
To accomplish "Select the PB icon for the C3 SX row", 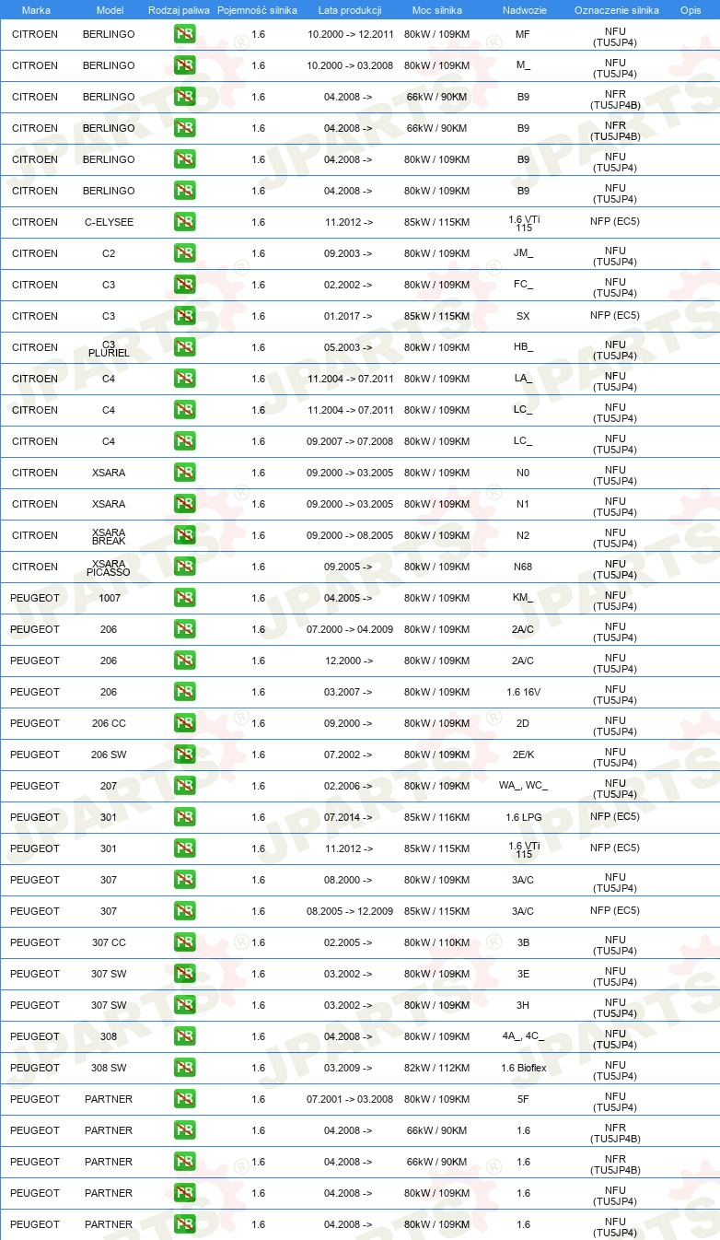I will [184, 316].
